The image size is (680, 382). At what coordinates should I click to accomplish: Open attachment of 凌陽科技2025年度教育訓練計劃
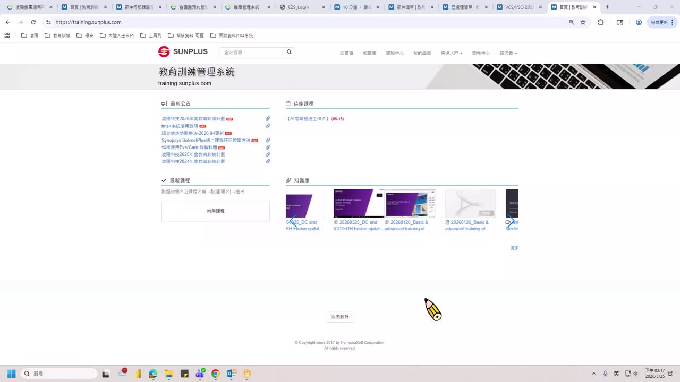pos(268,154)
